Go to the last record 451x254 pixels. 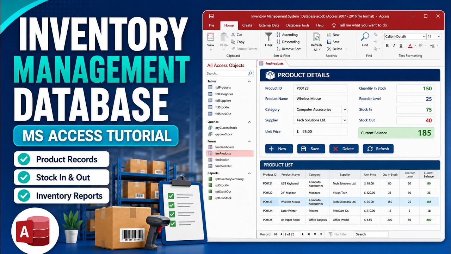click(309, 234)
